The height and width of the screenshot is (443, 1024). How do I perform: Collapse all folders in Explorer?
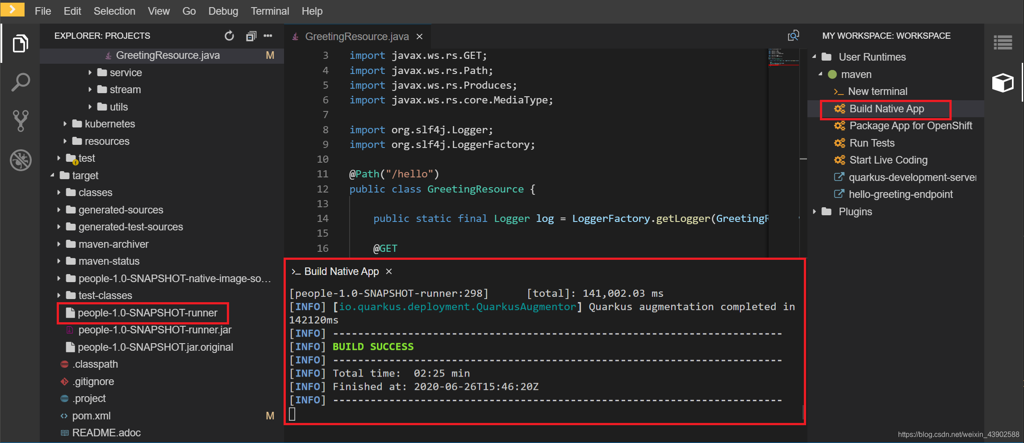pos(251,36)
